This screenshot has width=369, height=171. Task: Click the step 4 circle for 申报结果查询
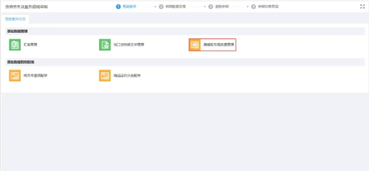click(253, 7)
